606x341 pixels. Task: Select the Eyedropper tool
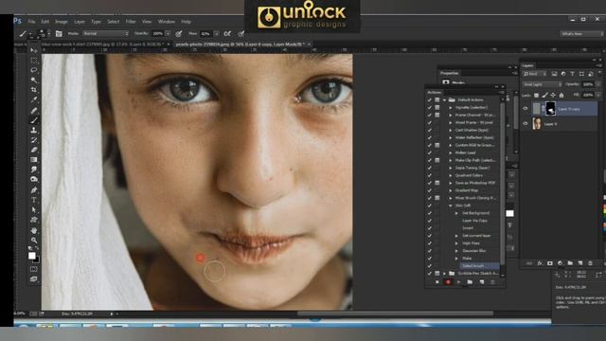click(34, 99)
